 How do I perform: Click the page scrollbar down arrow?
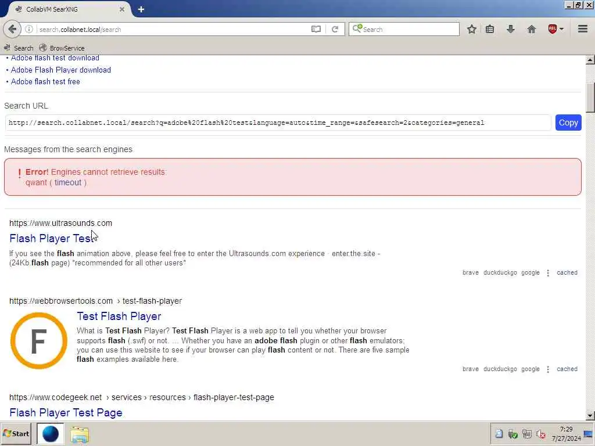pyautogui.click(x=590, y=415)
